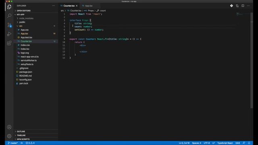This screenshot has width=258, height=145.
Task: Open the Extensions view
Action: click(x=9, y=43)
